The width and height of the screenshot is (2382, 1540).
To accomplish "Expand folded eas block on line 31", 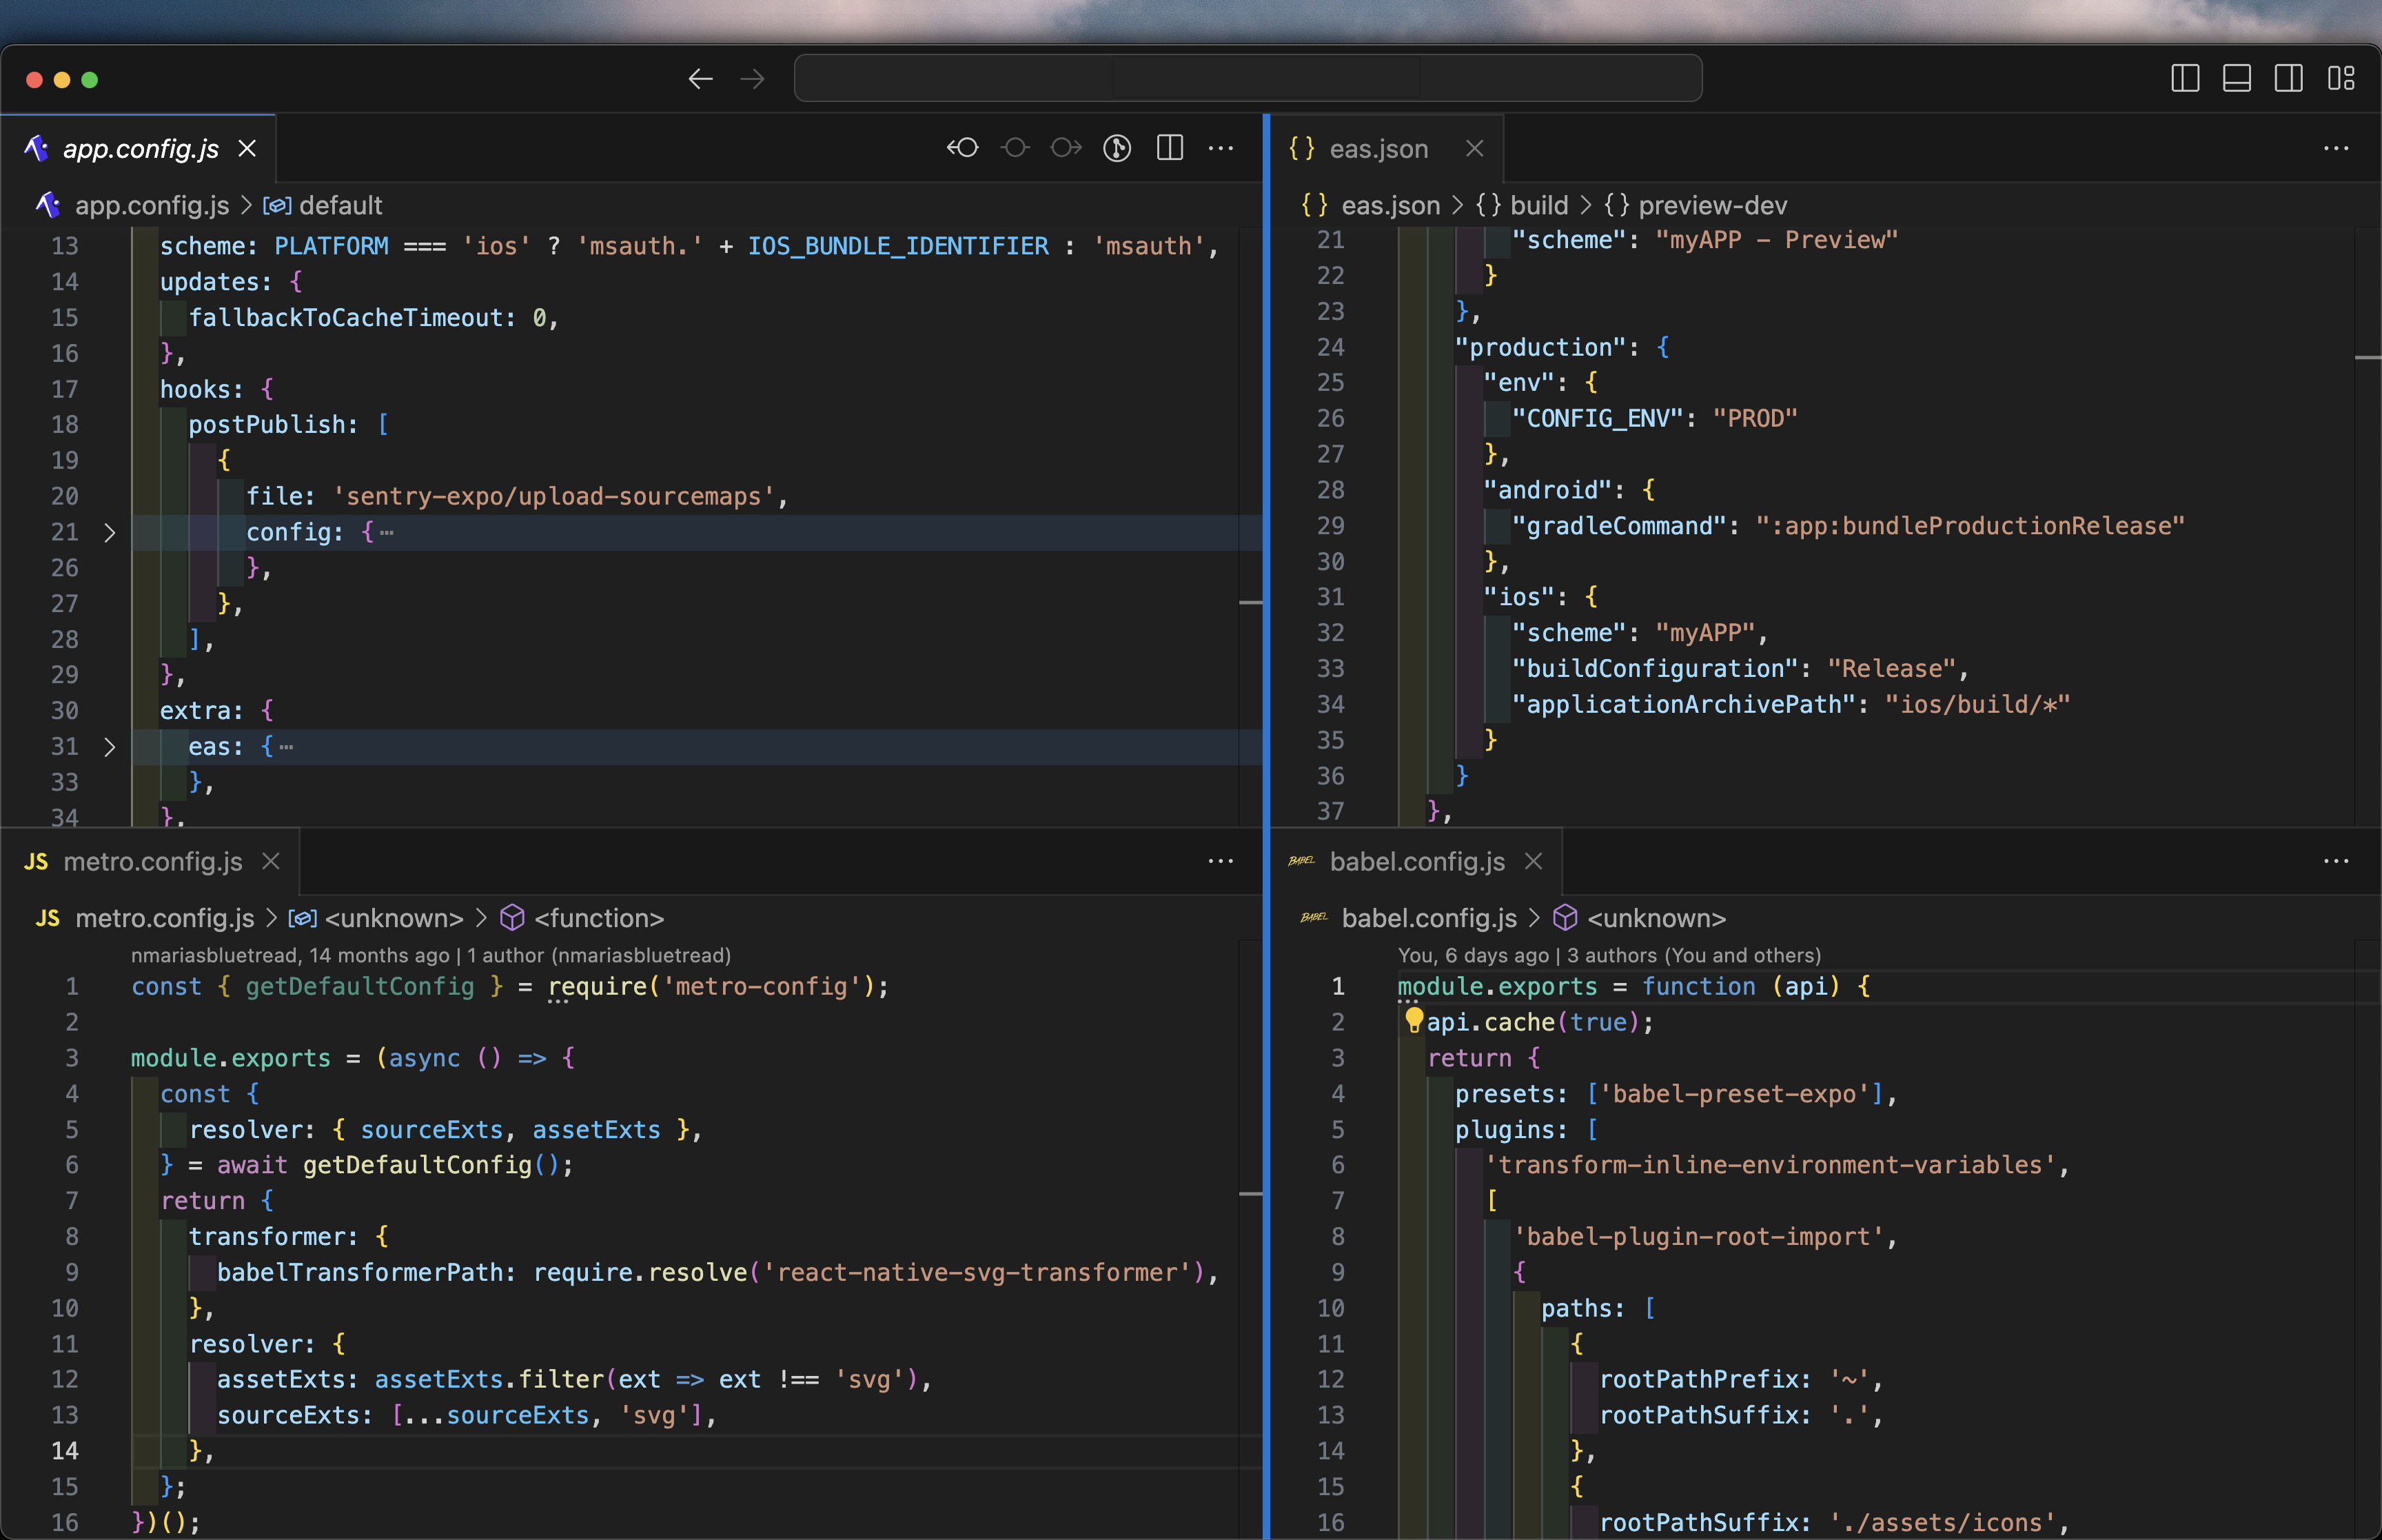I will 110,747.
